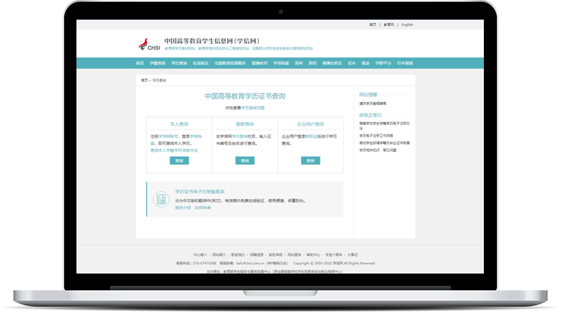Click the 本人查询 card heading
Image resolution: width=561 pixels, height=312 pixels.
(180, 125)
